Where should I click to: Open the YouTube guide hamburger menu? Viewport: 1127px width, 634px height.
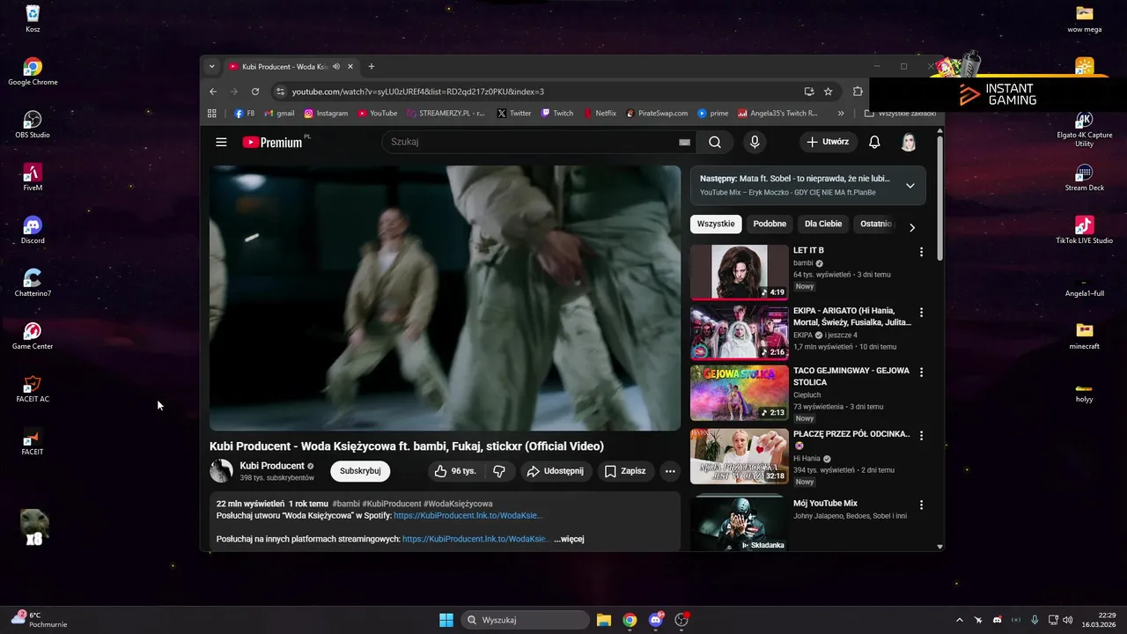pos(221,142)
